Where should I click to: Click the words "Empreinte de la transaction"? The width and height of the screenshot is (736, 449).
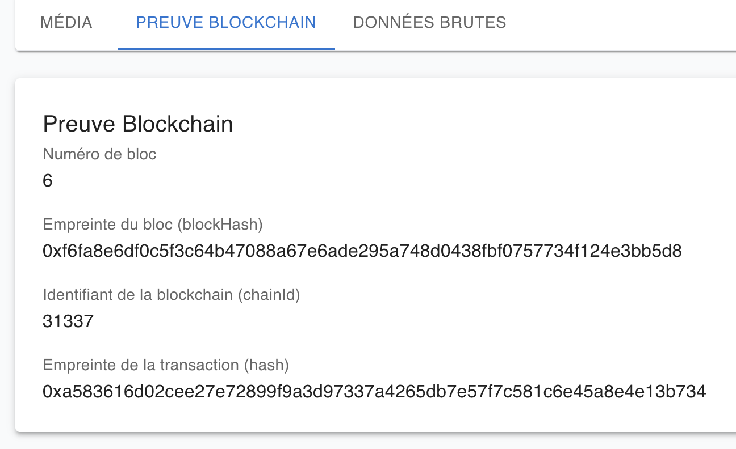coord(141,366)
